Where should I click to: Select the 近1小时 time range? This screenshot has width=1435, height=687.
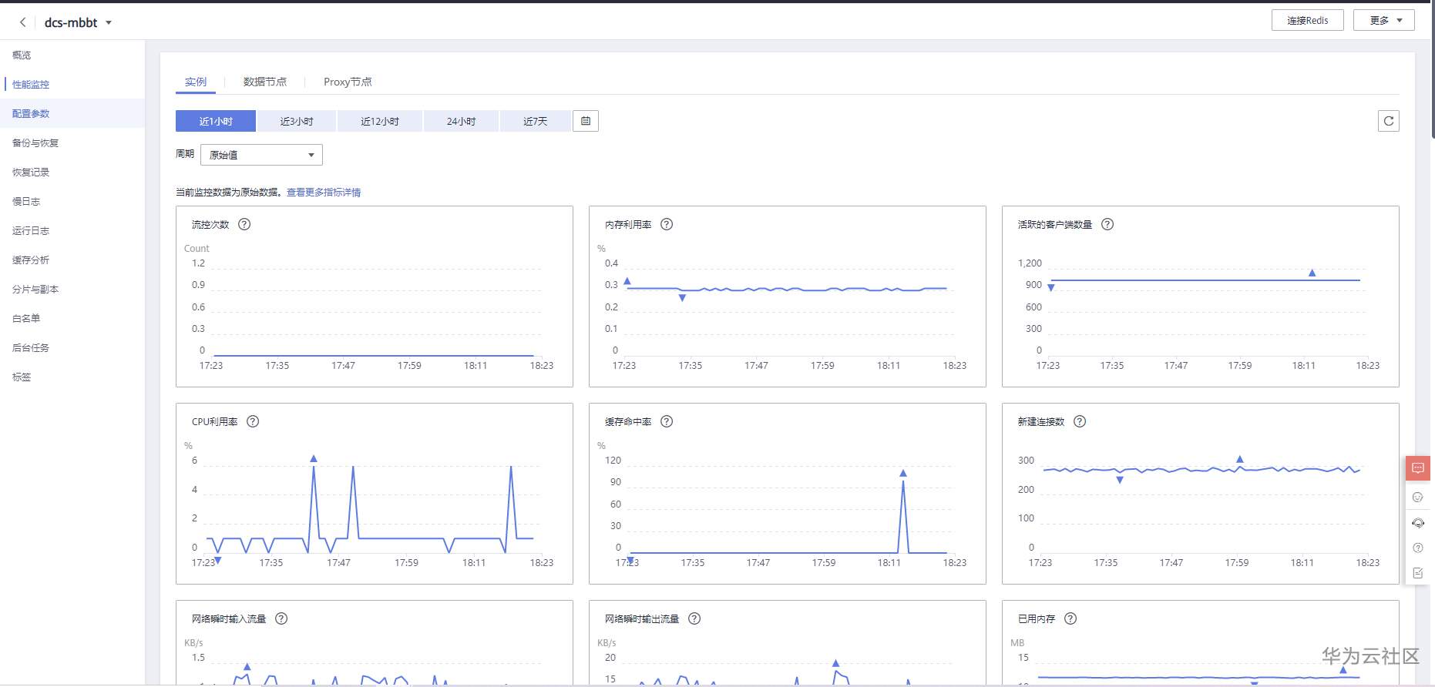click(216, 121)
